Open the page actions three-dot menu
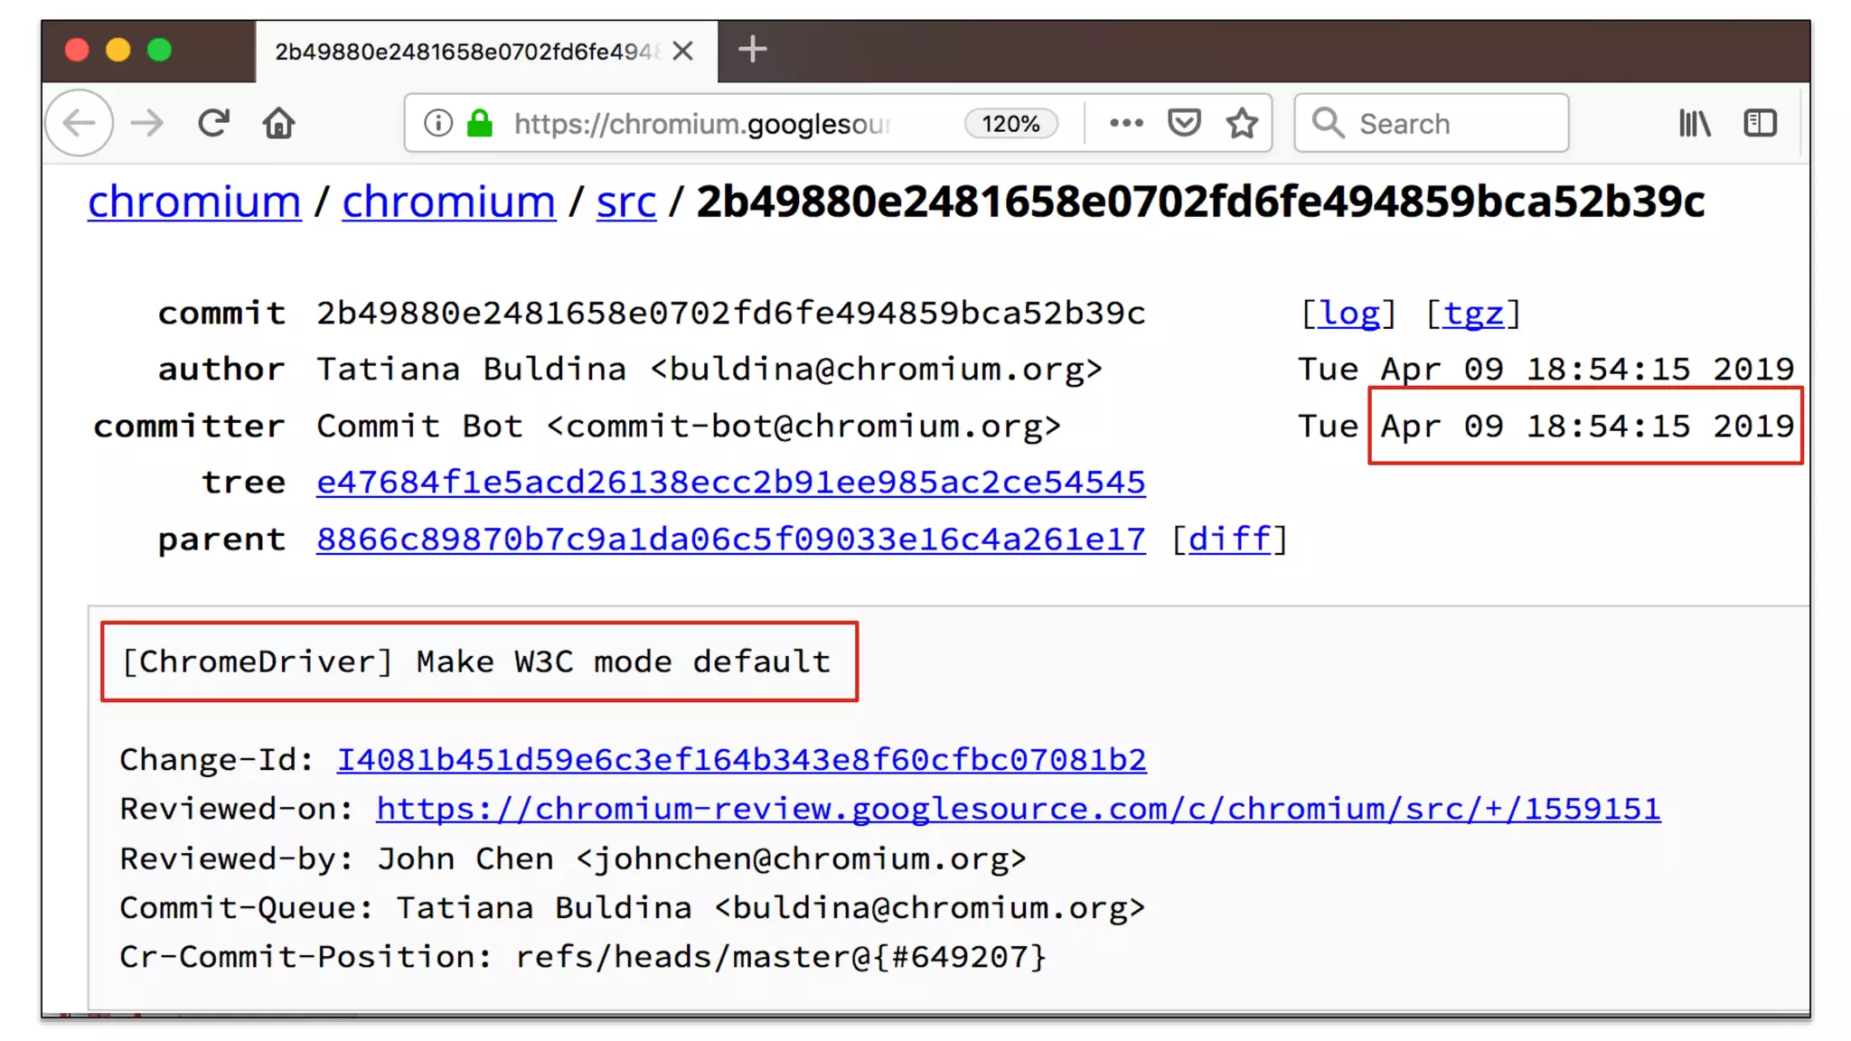 (1126, 123)
